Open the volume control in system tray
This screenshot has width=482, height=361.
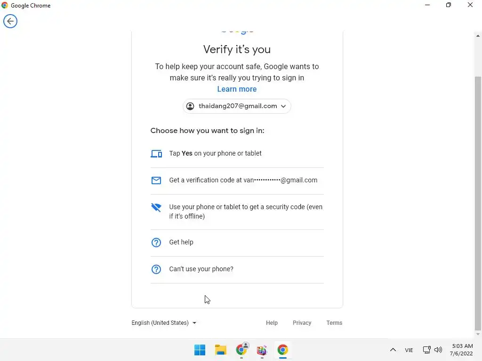(438, 350)
